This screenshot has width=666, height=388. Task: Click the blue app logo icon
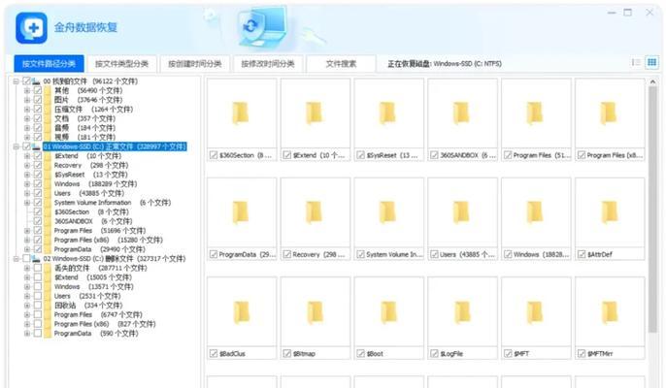click(31, 28)
